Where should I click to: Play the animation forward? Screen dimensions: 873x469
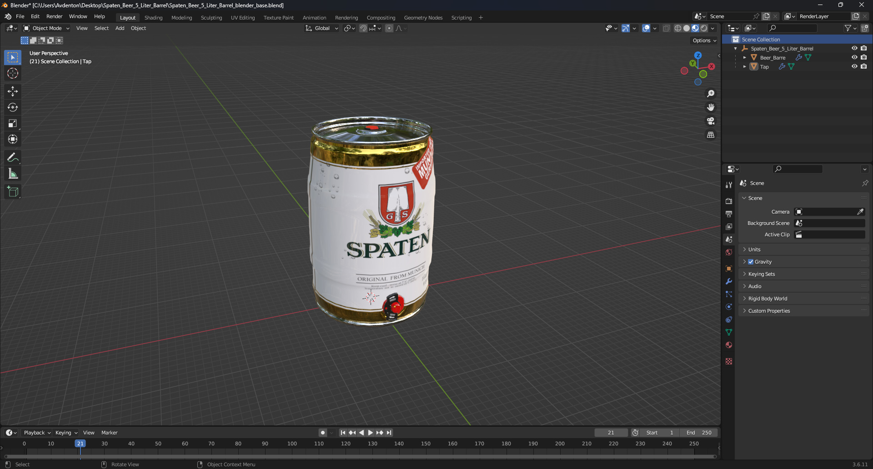pos(371,433)
